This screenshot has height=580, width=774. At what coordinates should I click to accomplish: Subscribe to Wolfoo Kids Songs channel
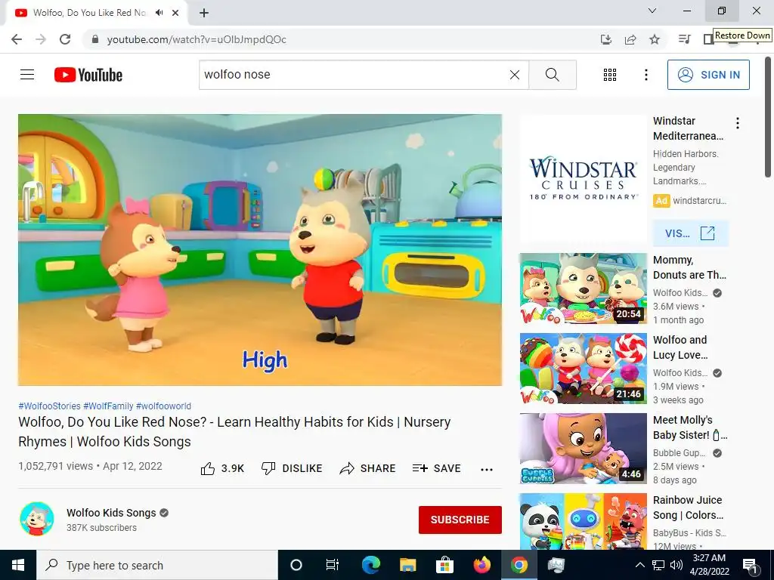[x=460, y=520]
